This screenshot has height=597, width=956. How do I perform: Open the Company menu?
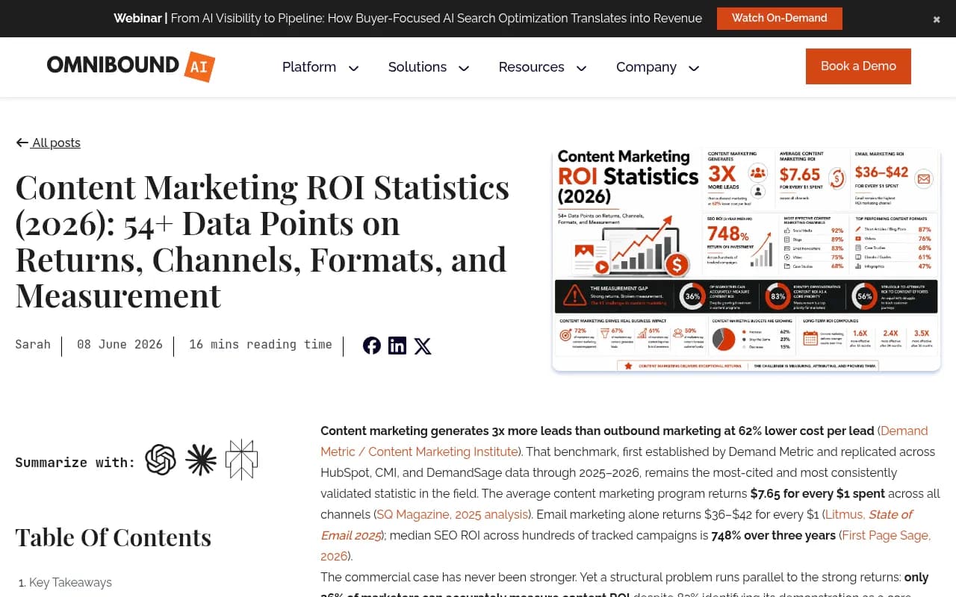(x=646, y=67)
